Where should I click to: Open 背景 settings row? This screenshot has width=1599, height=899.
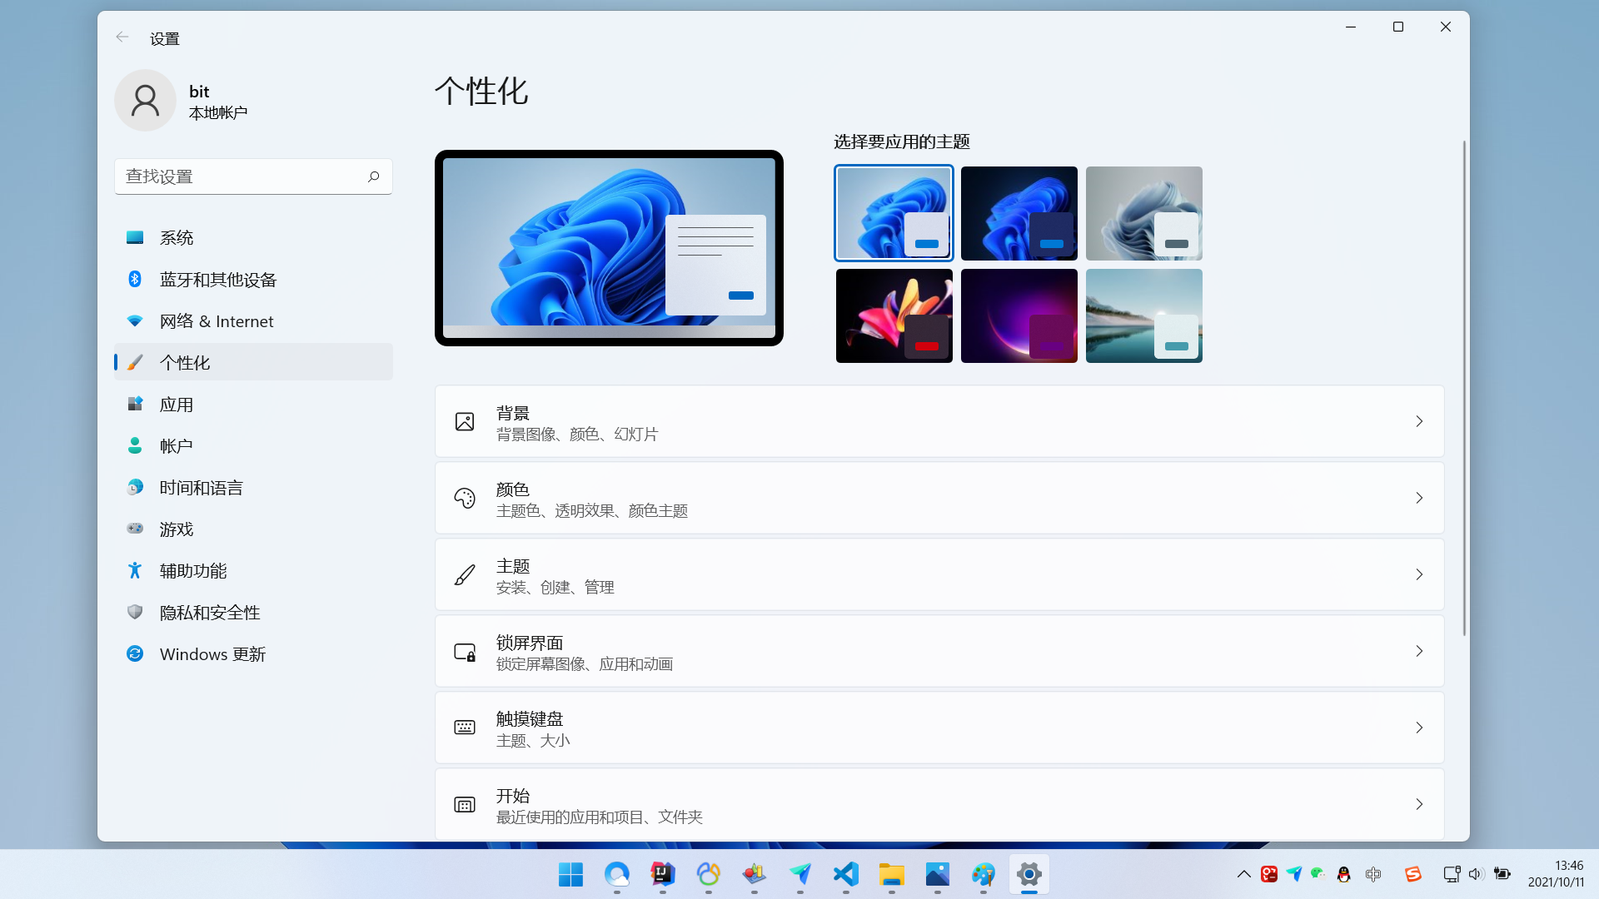pyautogui.click(x=939, y=421)
